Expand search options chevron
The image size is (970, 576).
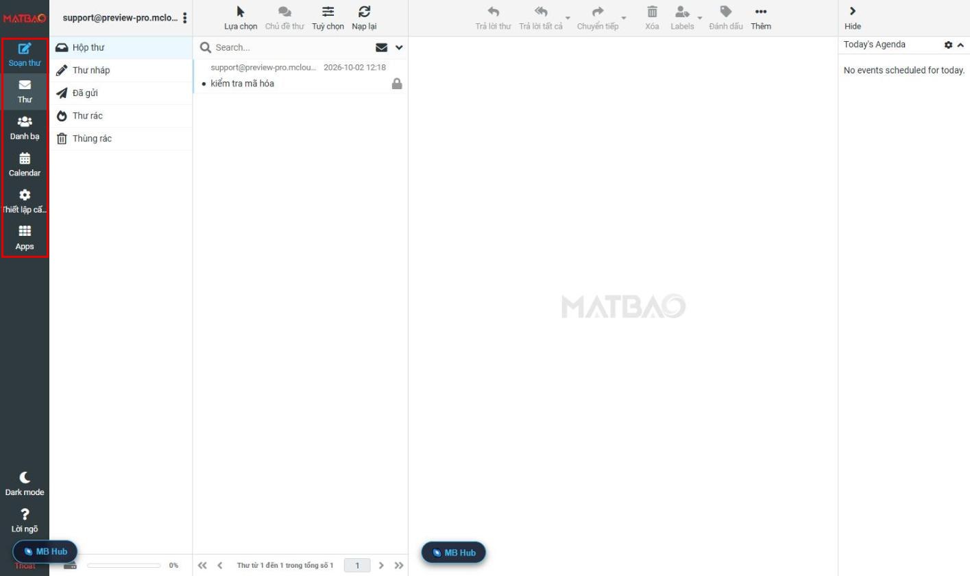click(399, 47)
